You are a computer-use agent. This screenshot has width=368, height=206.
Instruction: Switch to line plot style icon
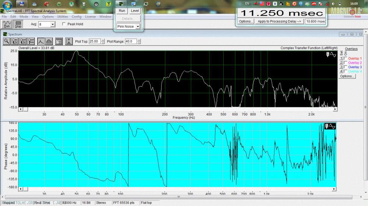click(x=40, y=41)
